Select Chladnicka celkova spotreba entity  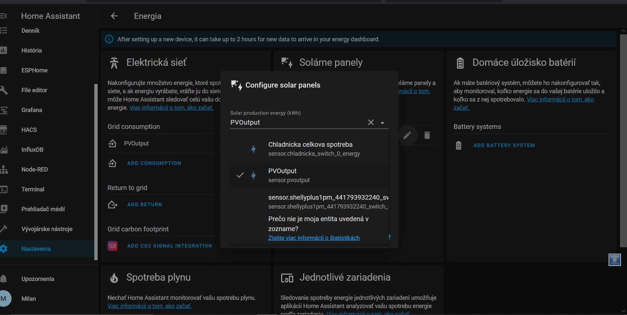pos(309,149)
